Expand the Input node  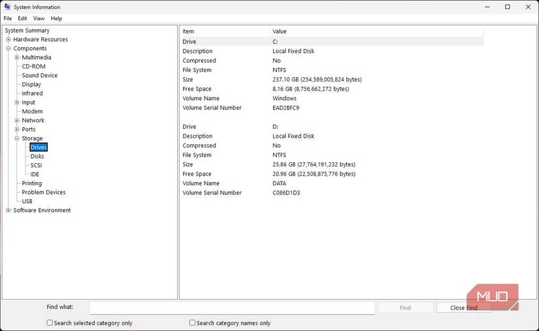click(17, 102)
